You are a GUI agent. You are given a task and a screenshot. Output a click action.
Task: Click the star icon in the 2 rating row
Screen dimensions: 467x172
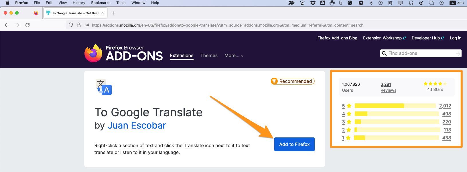click(x=349, y=130)
